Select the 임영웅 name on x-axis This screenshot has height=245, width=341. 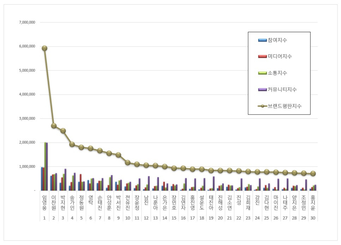click(x=44, y=202)
